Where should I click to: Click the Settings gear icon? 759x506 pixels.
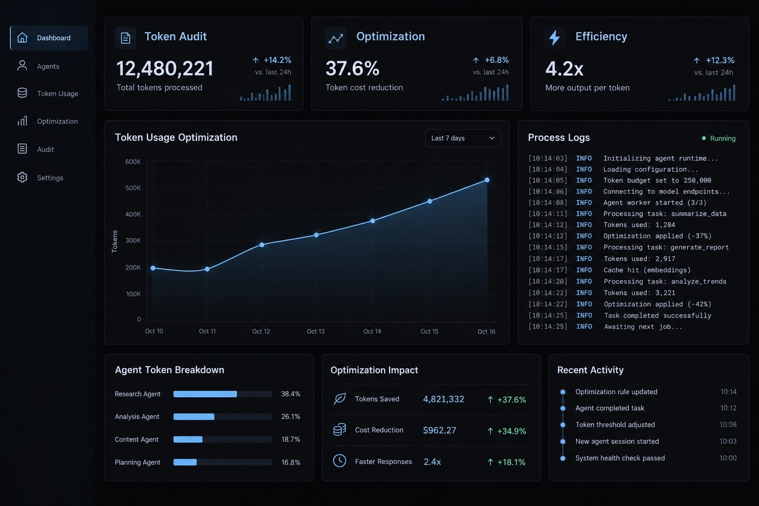22,177
